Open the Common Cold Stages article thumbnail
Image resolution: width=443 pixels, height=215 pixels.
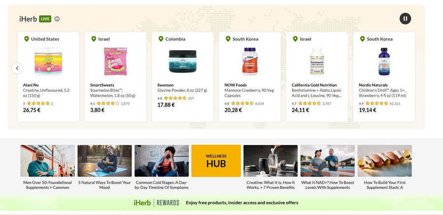point(161,161)
